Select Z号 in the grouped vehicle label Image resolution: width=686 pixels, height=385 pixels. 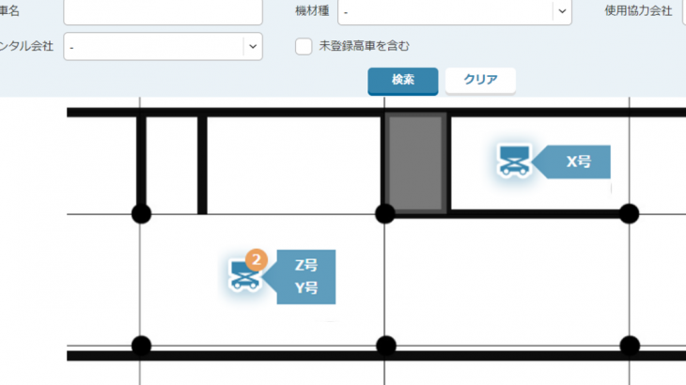tap(306, 266)
